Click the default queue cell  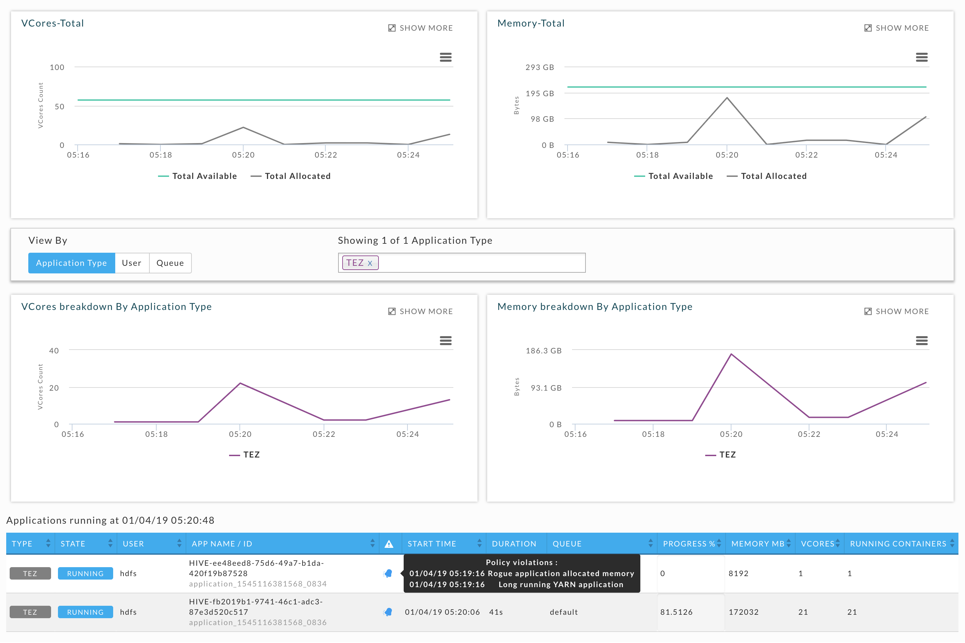(x=564, y=612)
